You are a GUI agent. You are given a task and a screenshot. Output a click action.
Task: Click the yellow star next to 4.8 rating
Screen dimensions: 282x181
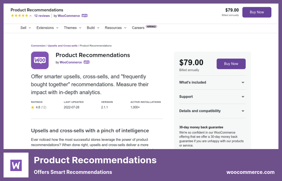click(x=33, y=107)
